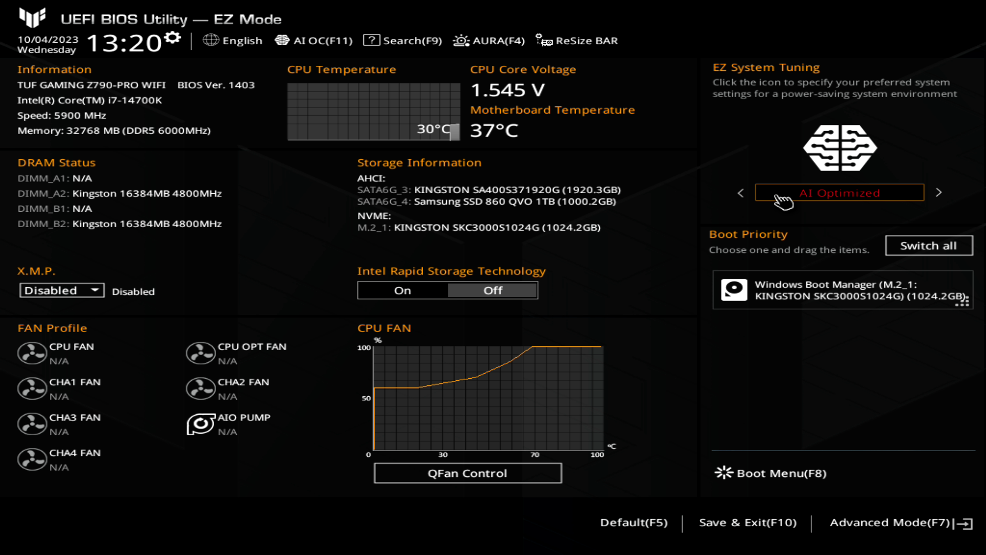This screenshot has height=555, width=986.
Task: Turn Intel Rapid Storage Technology On
Action: click(403, 290)
